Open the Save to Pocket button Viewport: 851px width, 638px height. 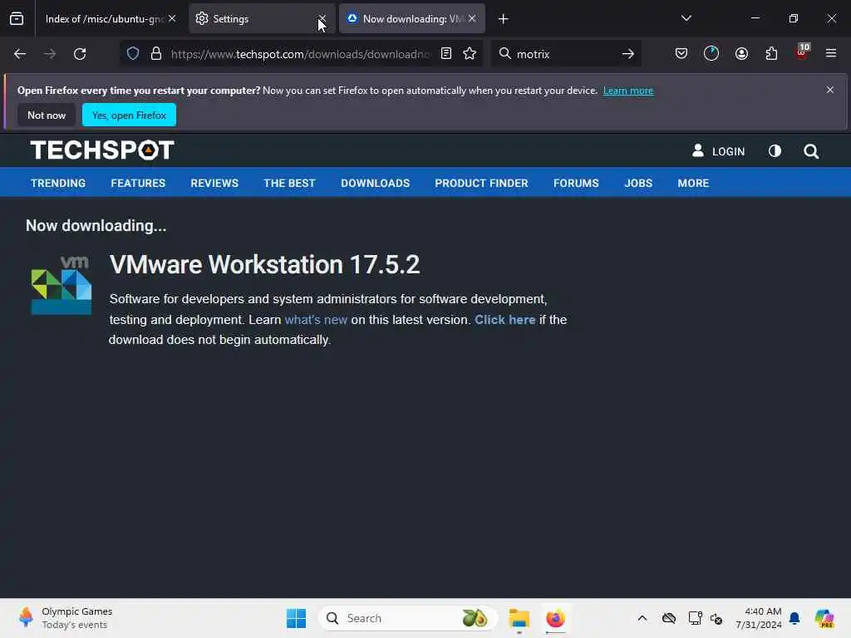[681, 54]
